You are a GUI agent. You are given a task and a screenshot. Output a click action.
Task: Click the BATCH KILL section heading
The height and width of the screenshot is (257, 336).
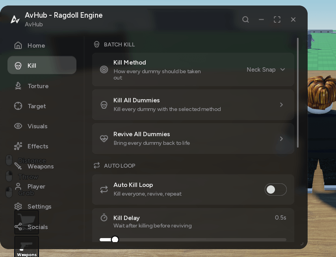pos(119,44)
